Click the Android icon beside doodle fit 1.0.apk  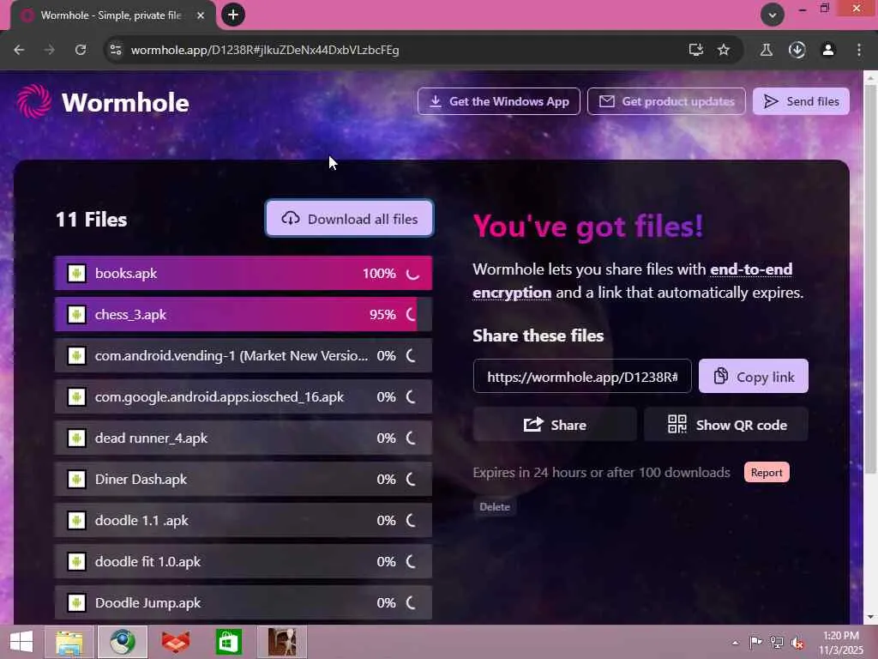[x=76, y=561]
